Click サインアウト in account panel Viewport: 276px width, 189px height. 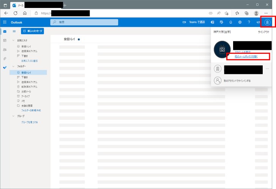[263, 32]
